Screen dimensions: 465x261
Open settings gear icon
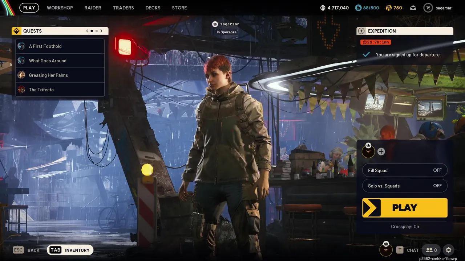click(x=449, y=250)
